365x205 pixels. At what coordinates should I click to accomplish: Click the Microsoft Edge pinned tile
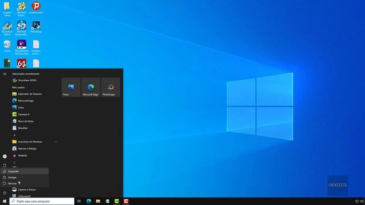point(91,87)
